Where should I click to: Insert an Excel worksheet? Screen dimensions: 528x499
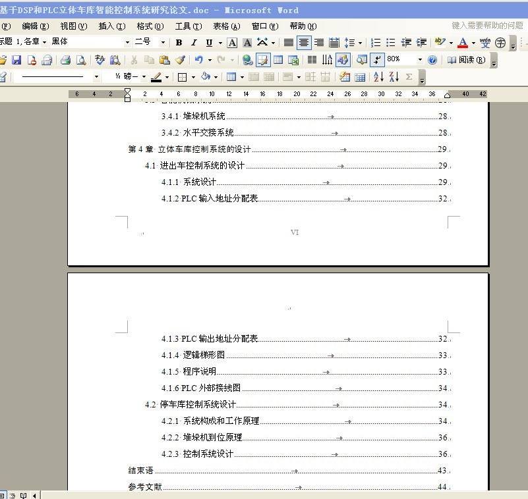click(293, 60)
